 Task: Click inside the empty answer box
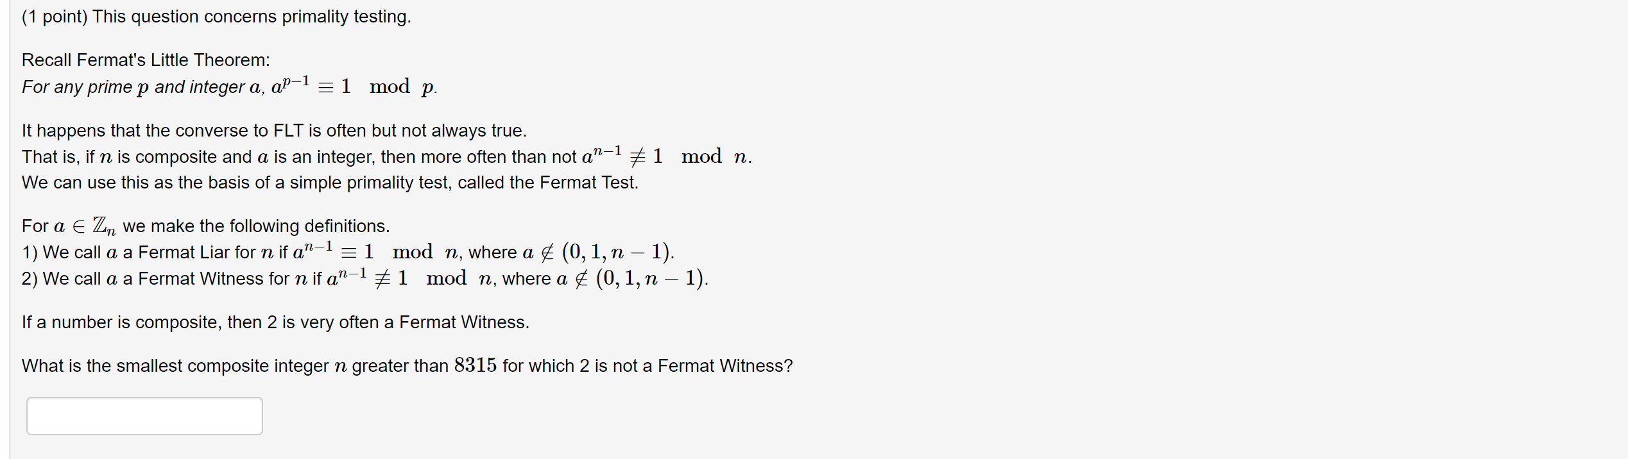point(144,415)
